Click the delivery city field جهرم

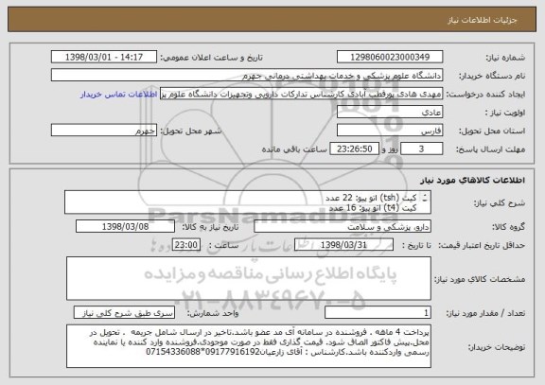[x=104, y=131]
